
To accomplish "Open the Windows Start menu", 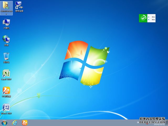I will click(4, 123).
